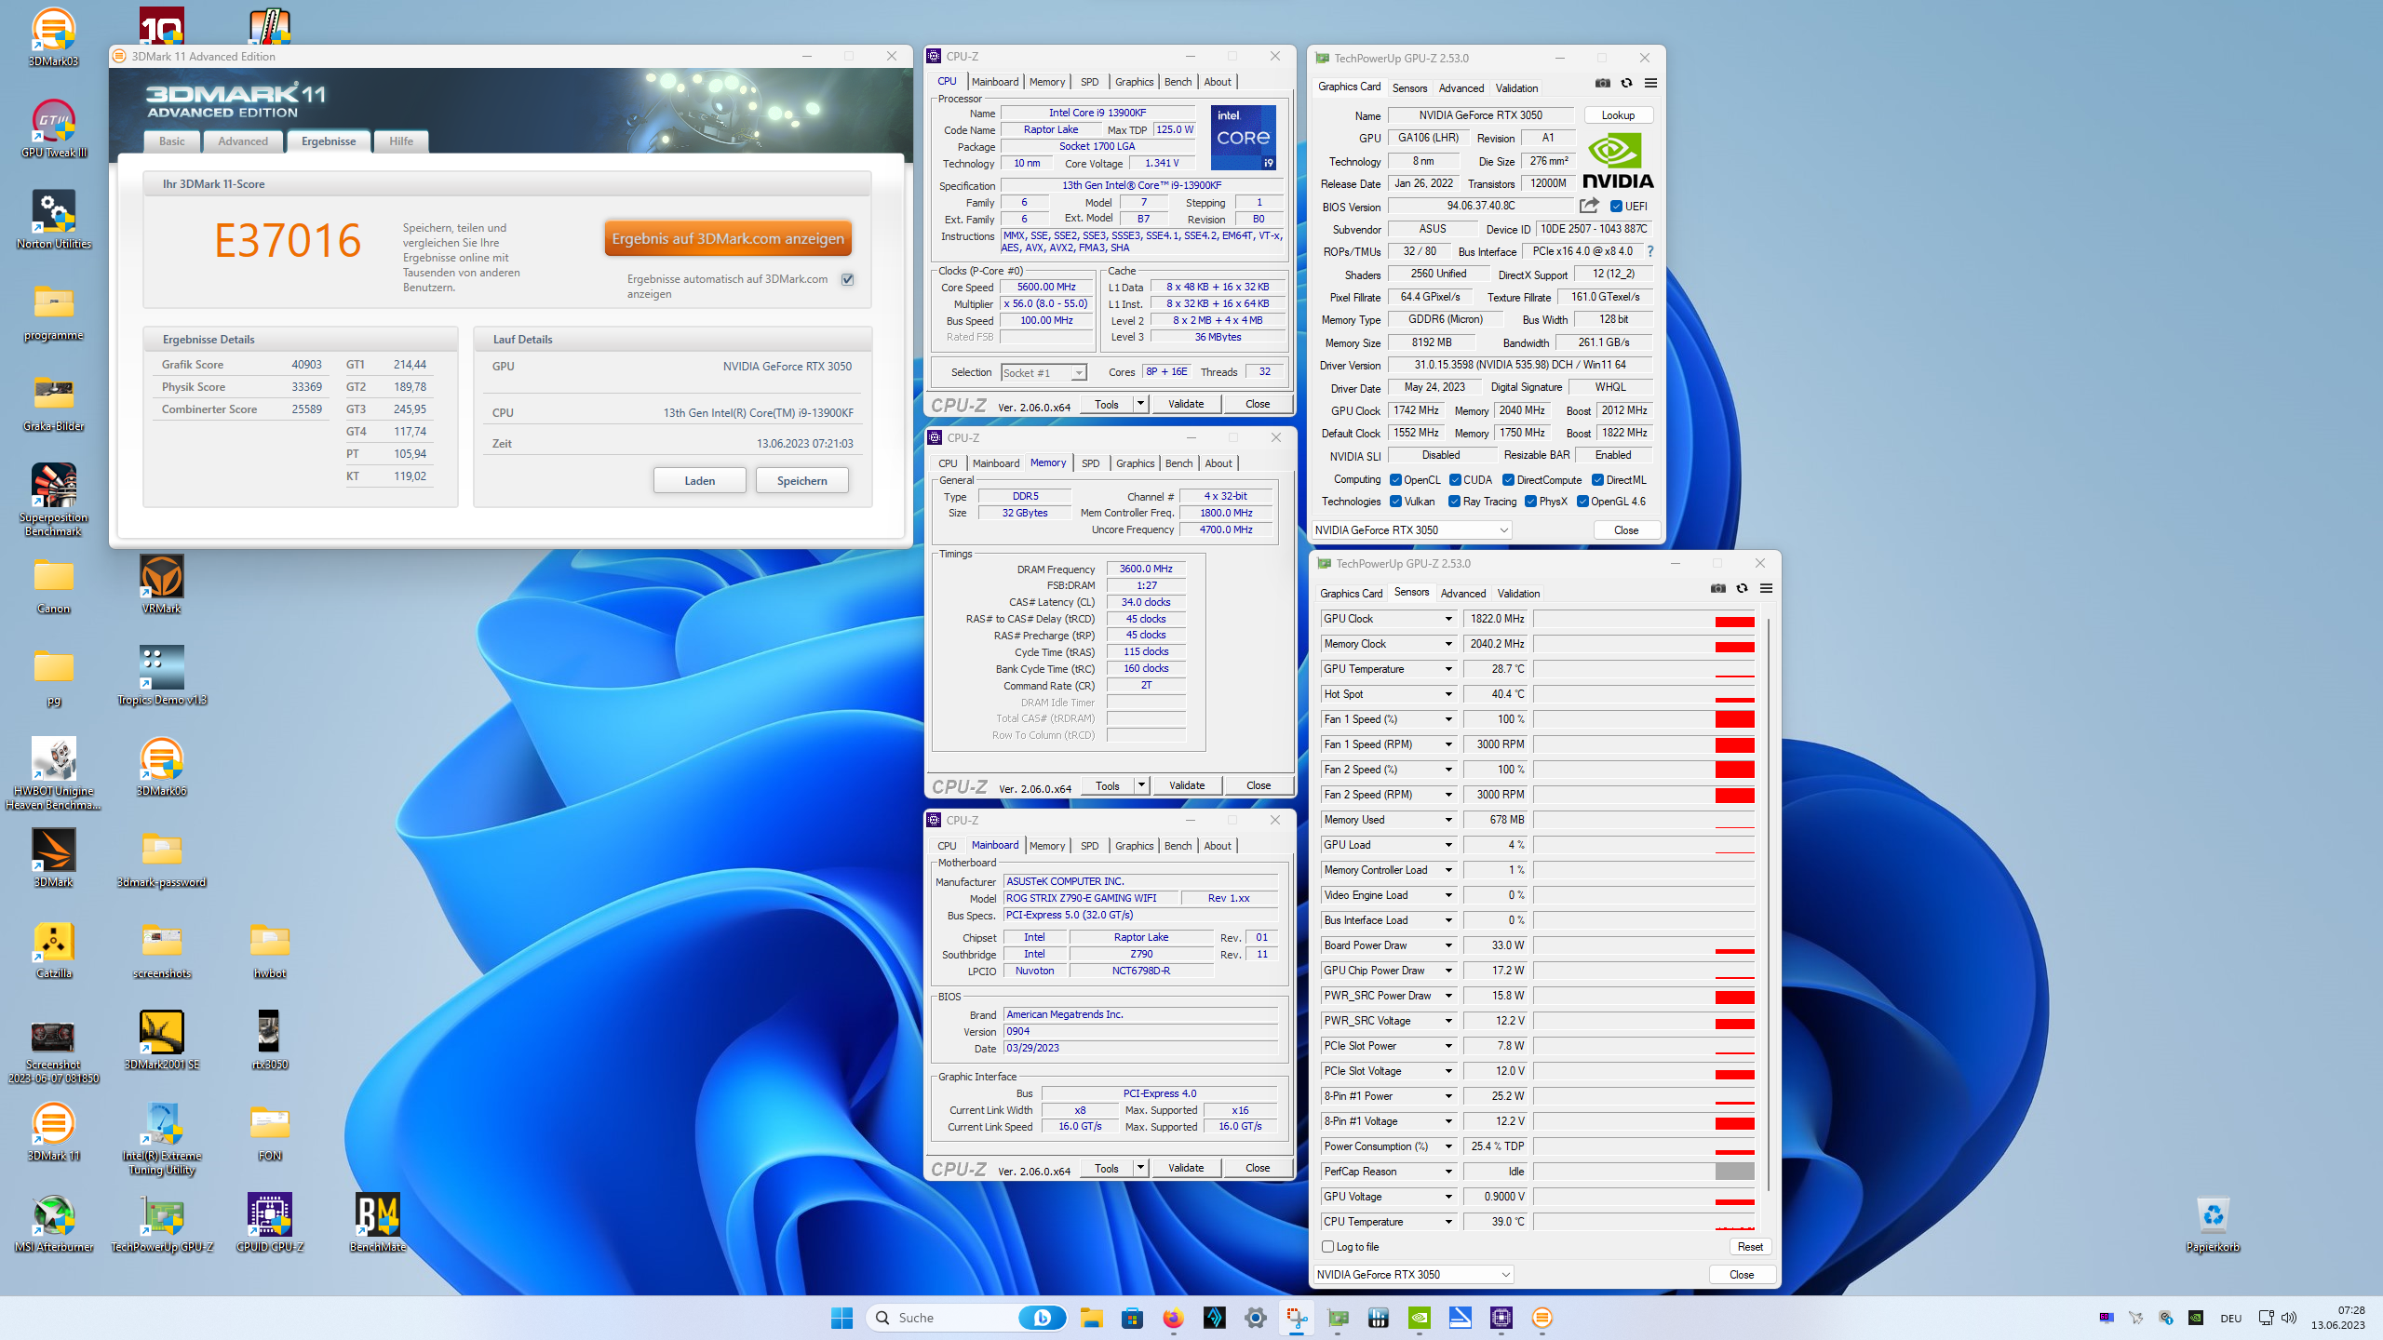This screenshot has height=1340, width=2383.
Task: Toggle the DirectCompute checkbox in GPU-Z
Action: coord(1508,480)
